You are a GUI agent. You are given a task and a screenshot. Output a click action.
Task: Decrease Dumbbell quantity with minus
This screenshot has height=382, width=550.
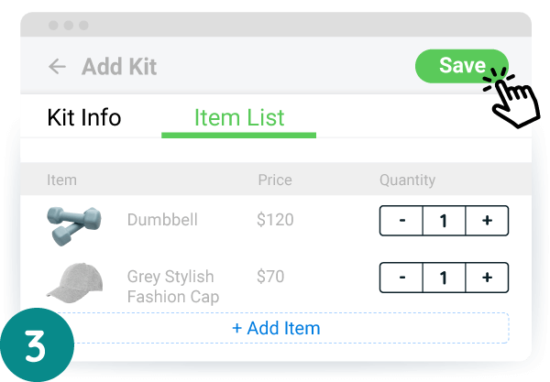point(401,221)
